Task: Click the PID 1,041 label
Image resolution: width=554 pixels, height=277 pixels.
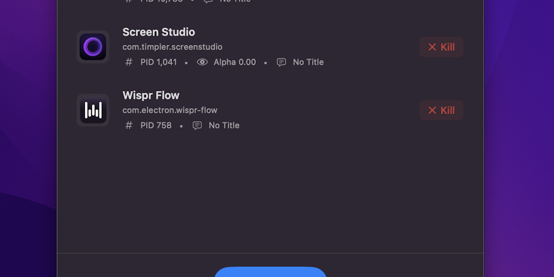Action: (159, 62)
